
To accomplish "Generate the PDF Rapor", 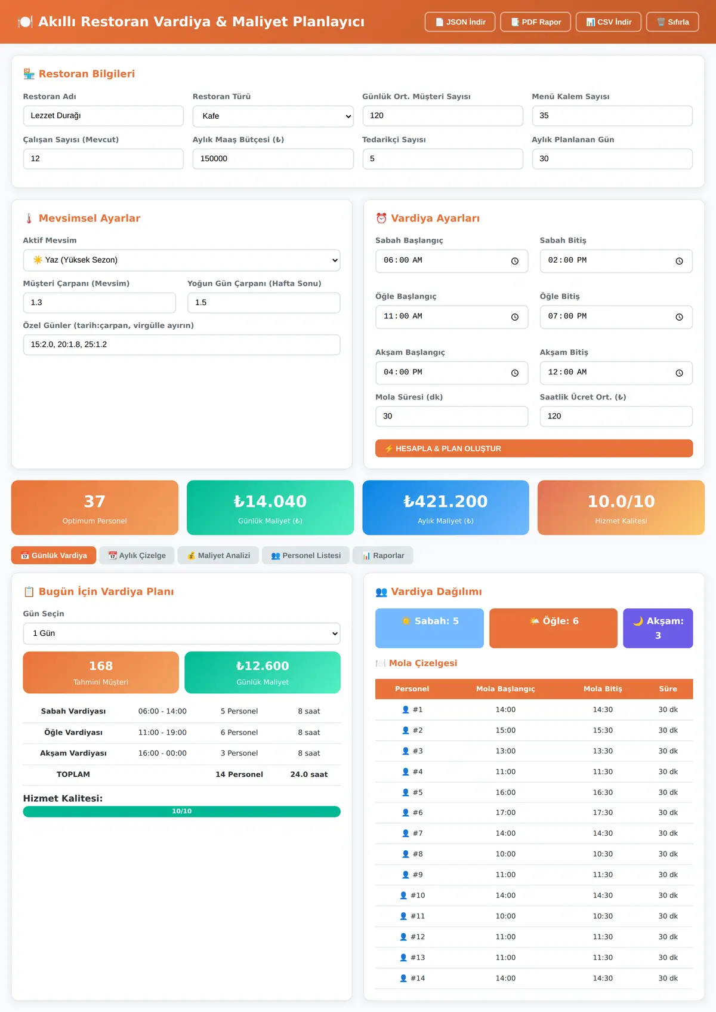I will pos(536,22).
